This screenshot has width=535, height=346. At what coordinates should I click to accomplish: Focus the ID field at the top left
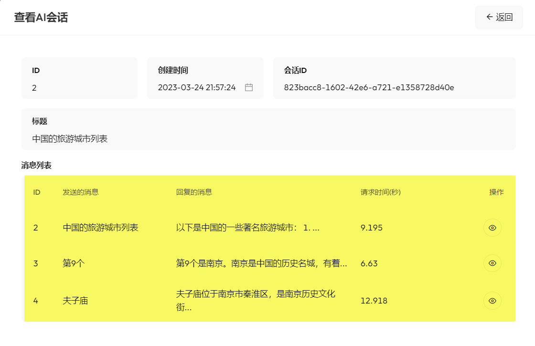click(x=79, y=87)
